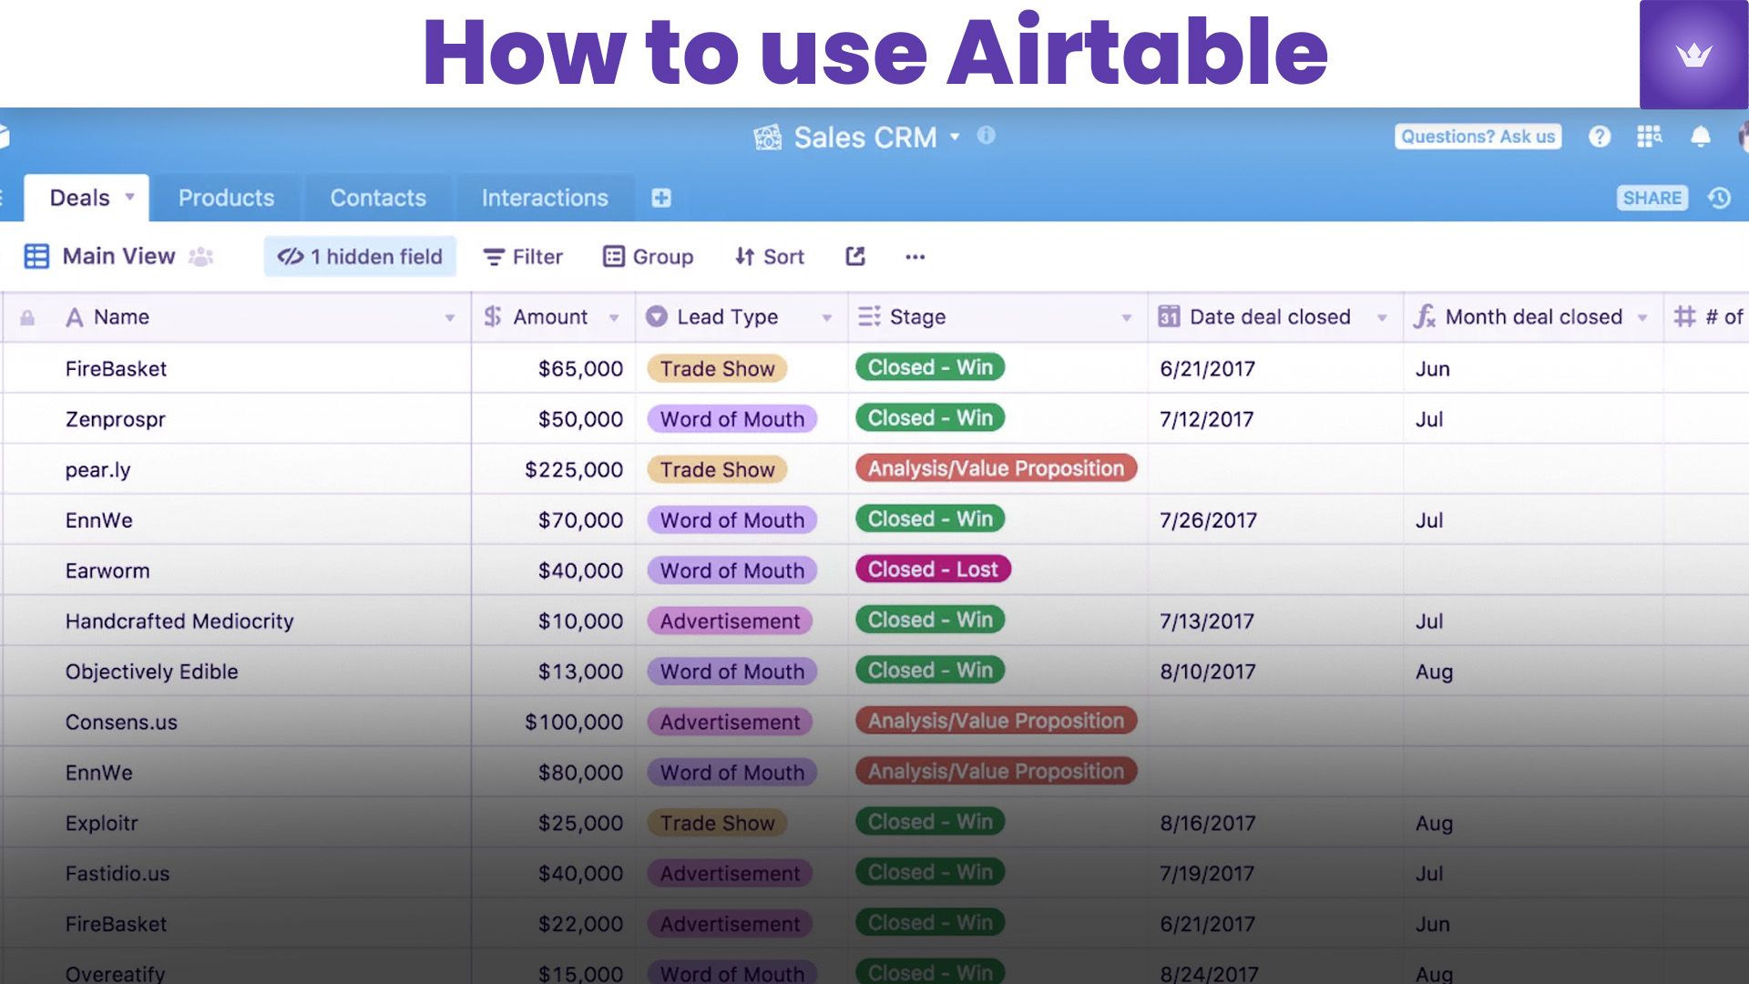The image size is (1749, 984).
Task: Select the pear.ly name cell
Action: pyautogui.click(x=237, y=470)
